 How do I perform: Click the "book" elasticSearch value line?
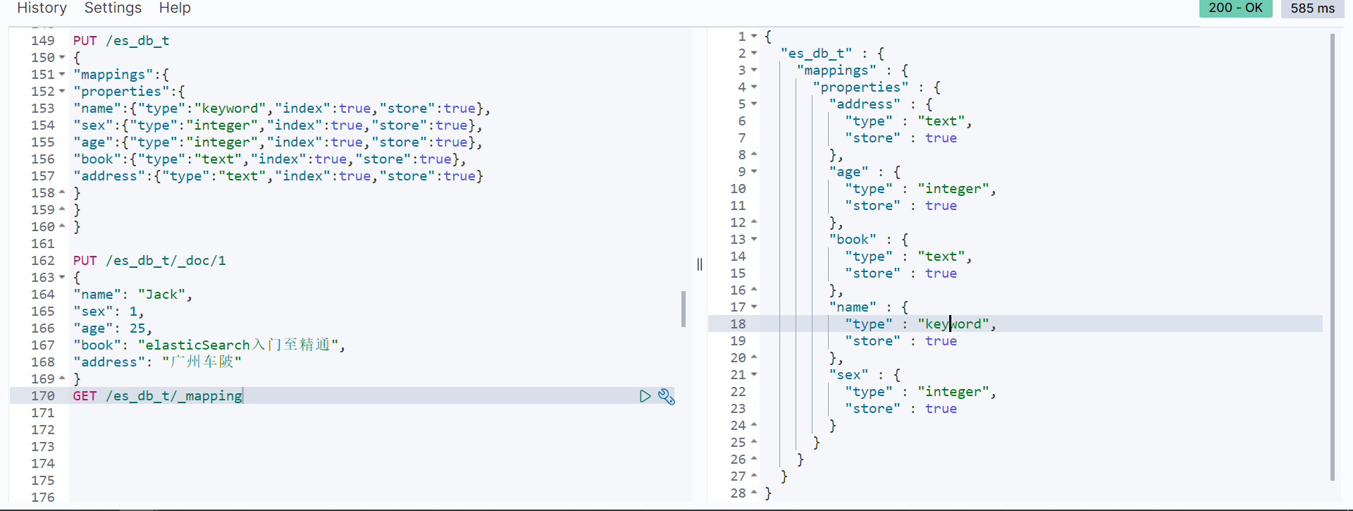209,345
